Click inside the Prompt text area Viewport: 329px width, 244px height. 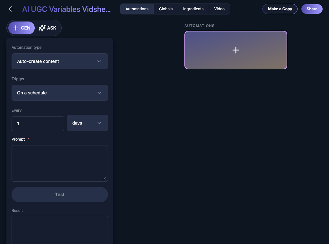pos(59,163)
